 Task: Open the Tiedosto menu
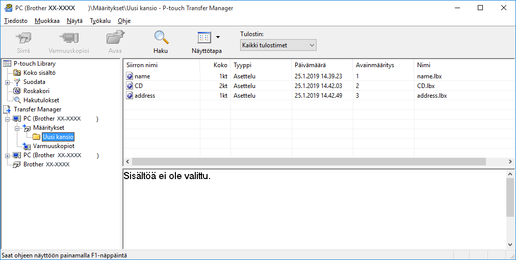pyautogui.click(x=16, y=21)
